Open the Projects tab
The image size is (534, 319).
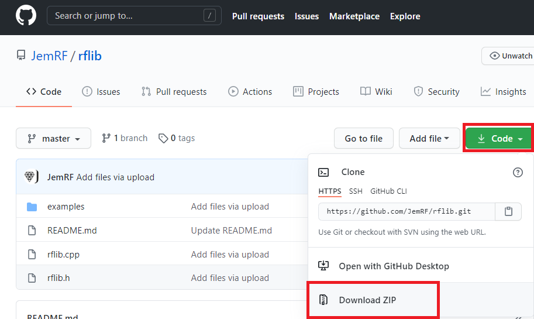pos(316,92)
